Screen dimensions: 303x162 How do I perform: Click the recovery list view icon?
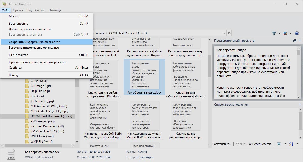[x=279, y=144]
